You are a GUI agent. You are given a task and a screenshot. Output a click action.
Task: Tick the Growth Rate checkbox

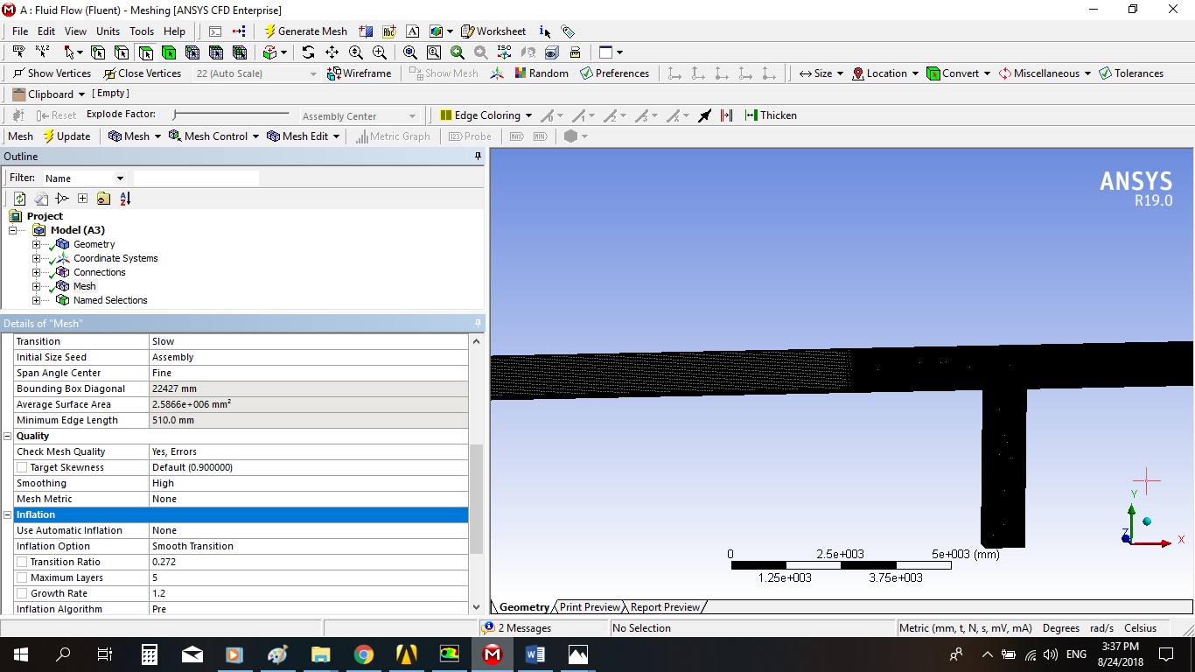click(22, 594)
